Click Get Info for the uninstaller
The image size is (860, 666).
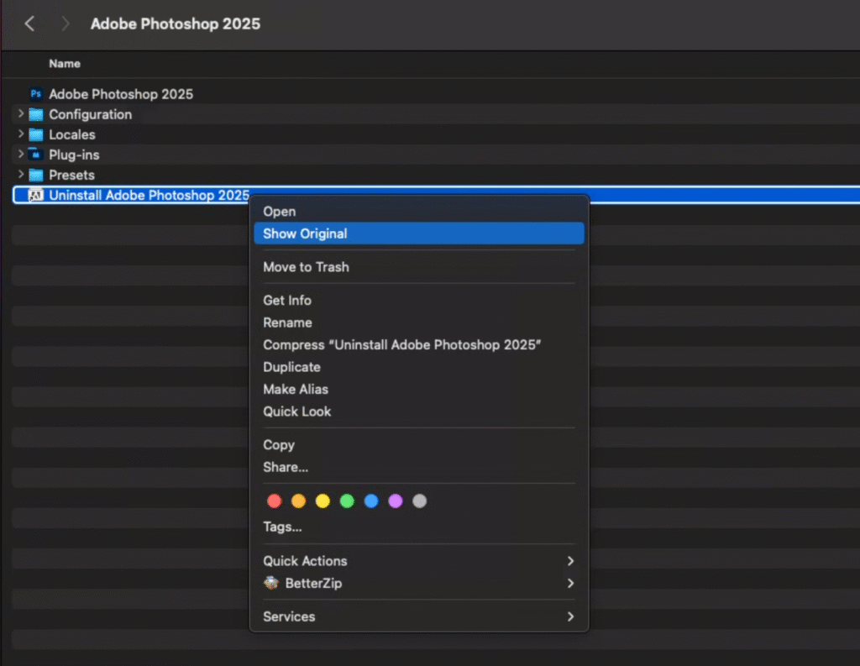pos(287,300)
